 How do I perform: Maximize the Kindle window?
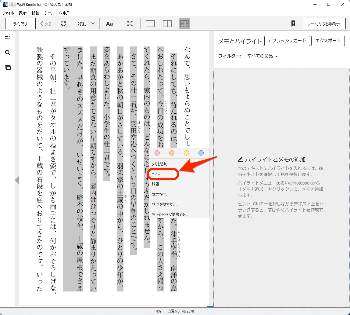[x=329, y=4]
